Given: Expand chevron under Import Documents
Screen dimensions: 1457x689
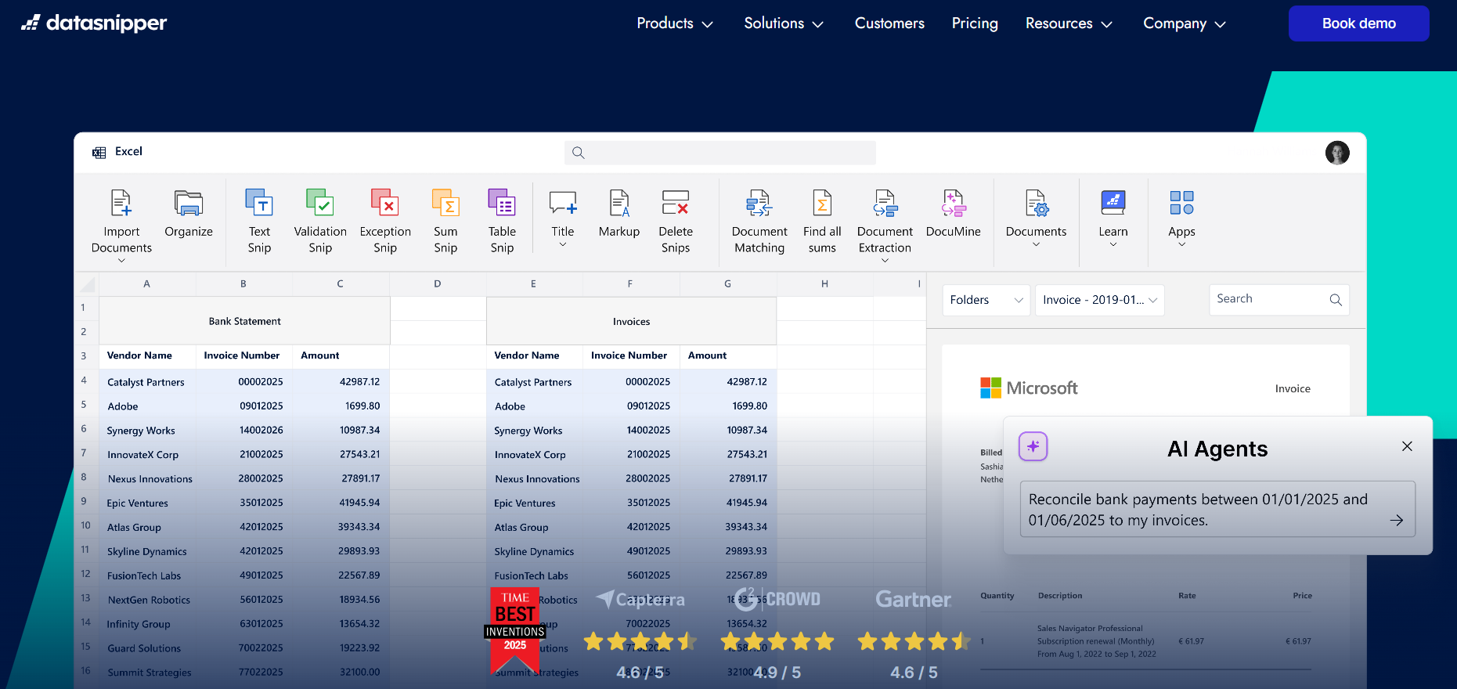Looking at the screenshot, I should point(121,261).
